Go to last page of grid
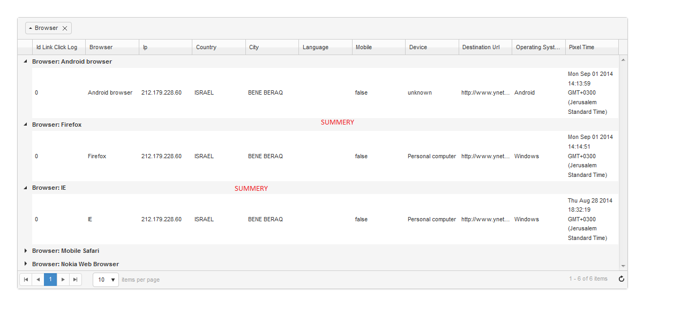The height and width of the screenshot is (310, 681). click(x=76, y=280)
